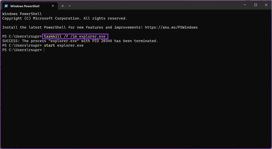Image resolution: width=272 pixels, height=149 pixels.
Task: Click the PowerShell icon in the tab
Action: coord(6,6)
